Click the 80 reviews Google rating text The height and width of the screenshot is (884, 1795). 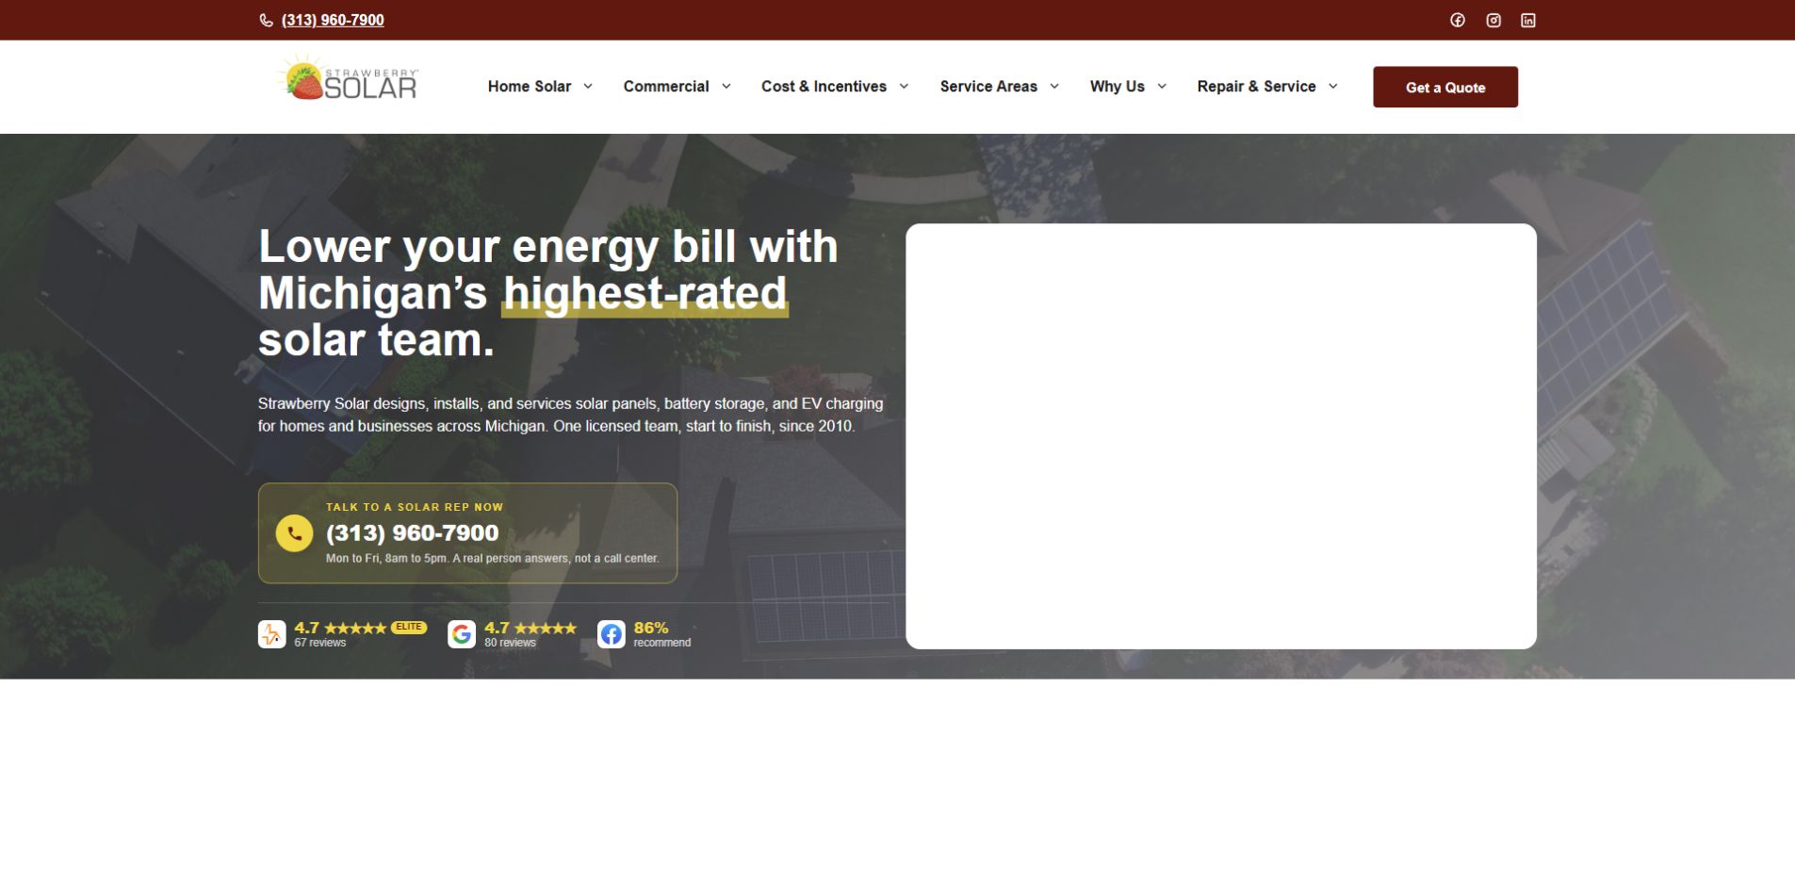[510, 643]
